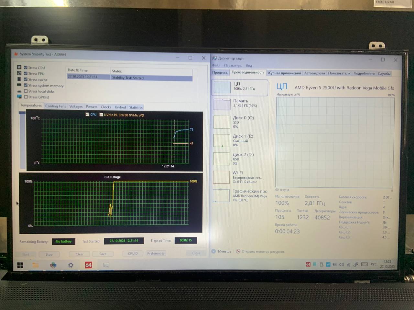
Task: Switch to the Cooling Fans tab
Action: click(55, 106)
